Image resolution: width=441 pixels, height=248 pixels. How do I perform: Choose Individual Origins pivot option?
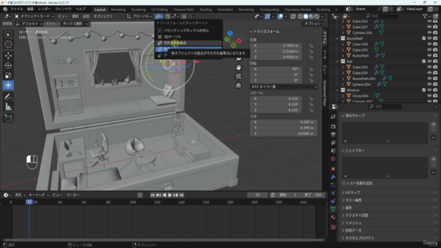[x=188, y=43]
